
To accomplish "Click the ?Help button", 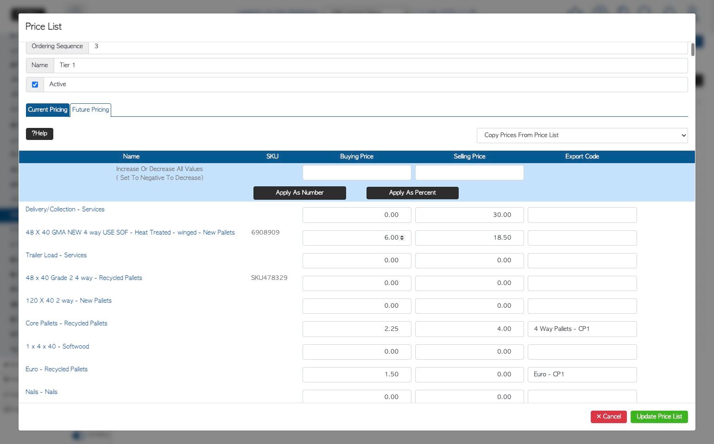I will [39, 133].
